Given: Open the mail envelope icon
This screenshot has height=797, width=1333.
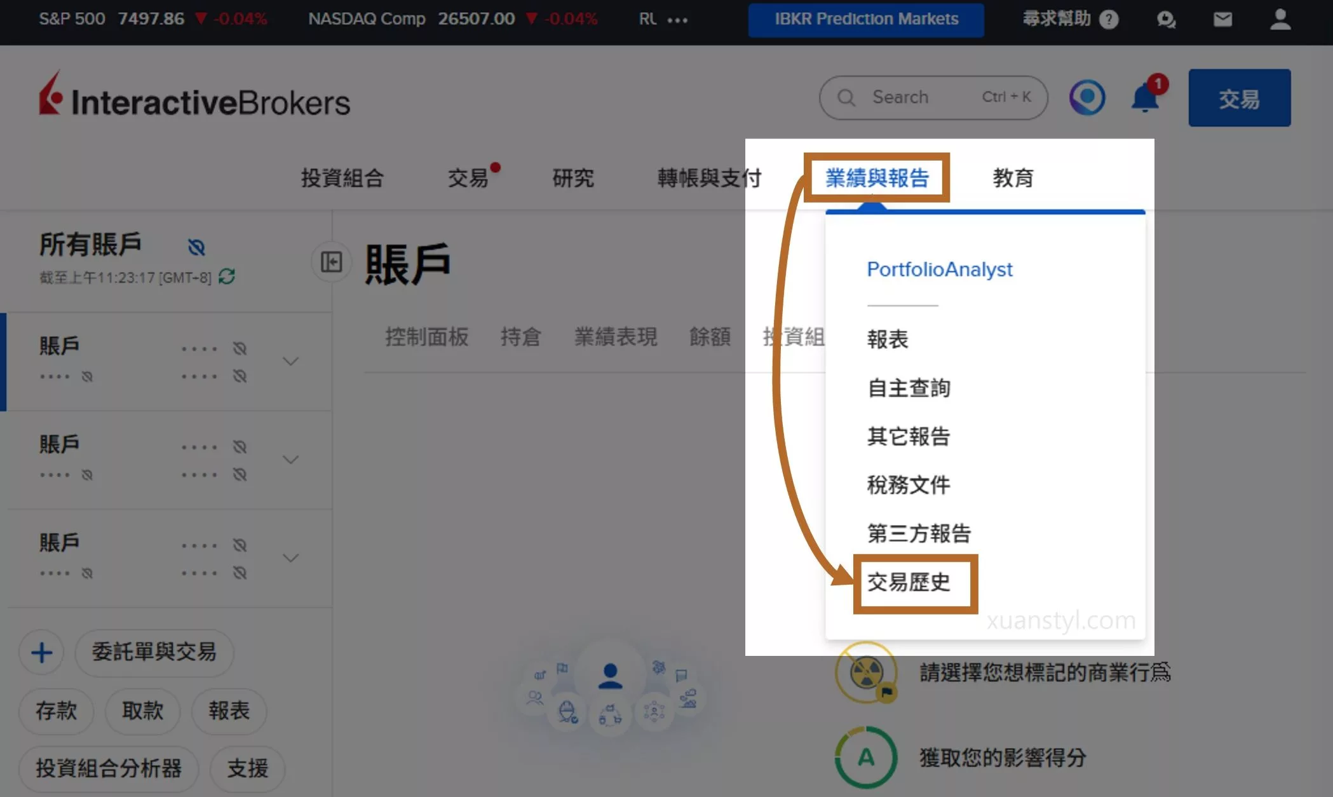Looking at the screenshot, I should click(x=1222, y=20).
